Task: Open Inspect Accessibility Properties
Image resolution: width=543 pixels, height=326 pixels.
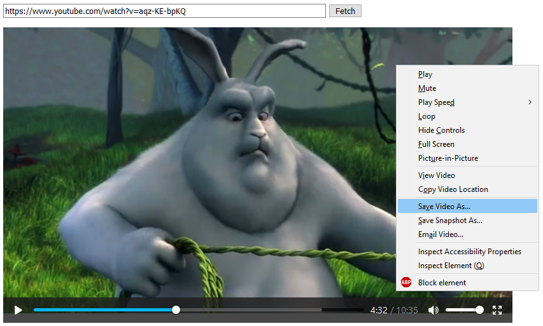Action: [467, 252]
